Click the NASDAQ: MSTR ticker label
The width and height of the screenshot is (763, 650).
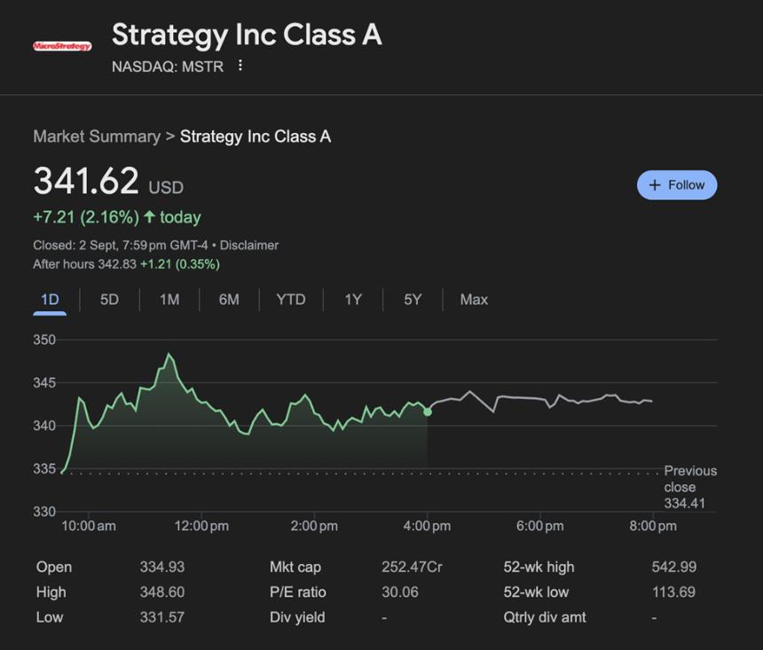pyautogui.click(x=167, y=67)
